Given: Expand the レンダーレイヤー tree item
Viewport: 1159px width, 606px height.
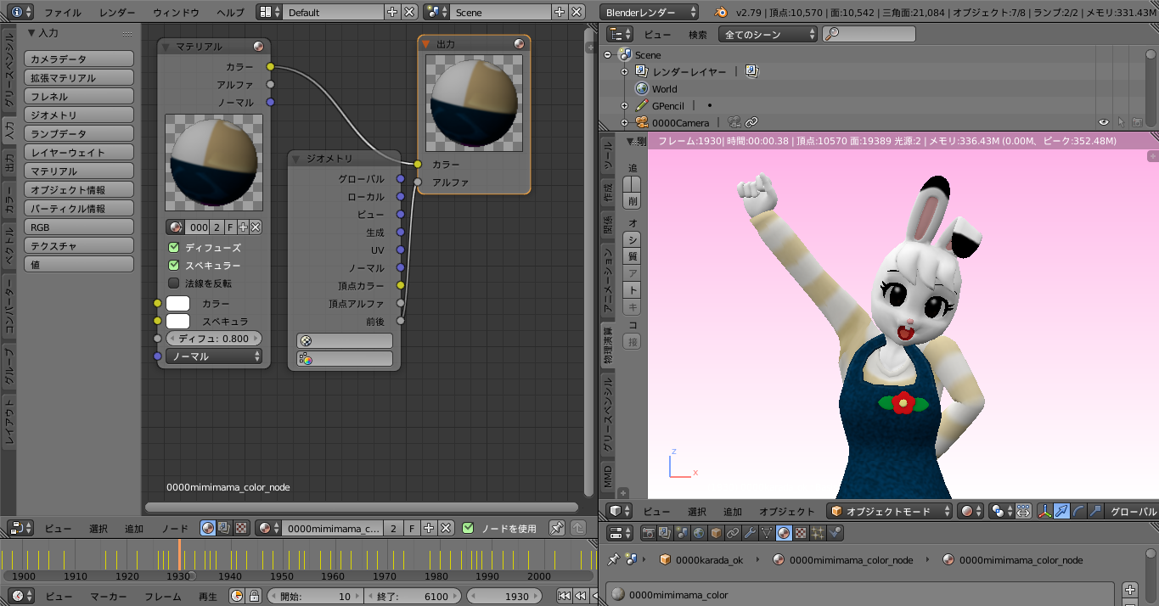Looking at the screenshot, I should click(624, 72).
